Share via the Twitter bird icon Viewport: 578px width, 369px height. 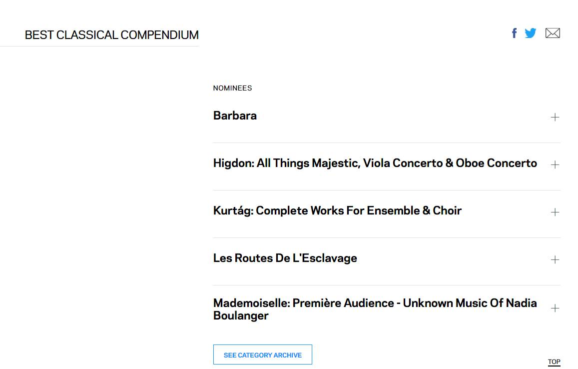(531, 33)
